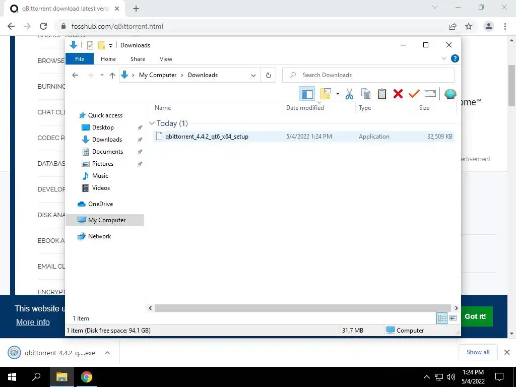Image resolution: width=516 pixels, height=387 pixels.
Task: Select Downloads in navigation pane
Action: coord(107,140)
